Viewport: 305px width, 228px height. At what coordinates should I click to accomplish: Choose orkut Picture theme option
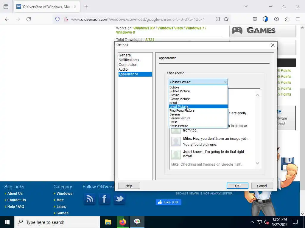point(198,107)
